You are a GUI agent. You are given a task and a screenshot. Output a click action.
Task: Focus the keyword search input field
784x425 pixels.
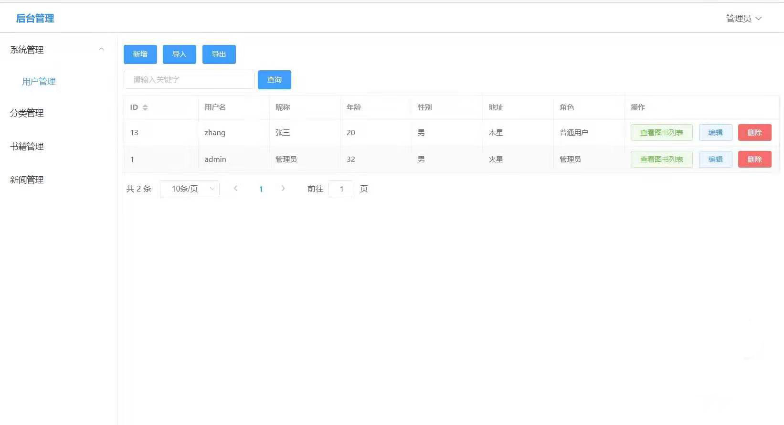click(x=189, y=80)
